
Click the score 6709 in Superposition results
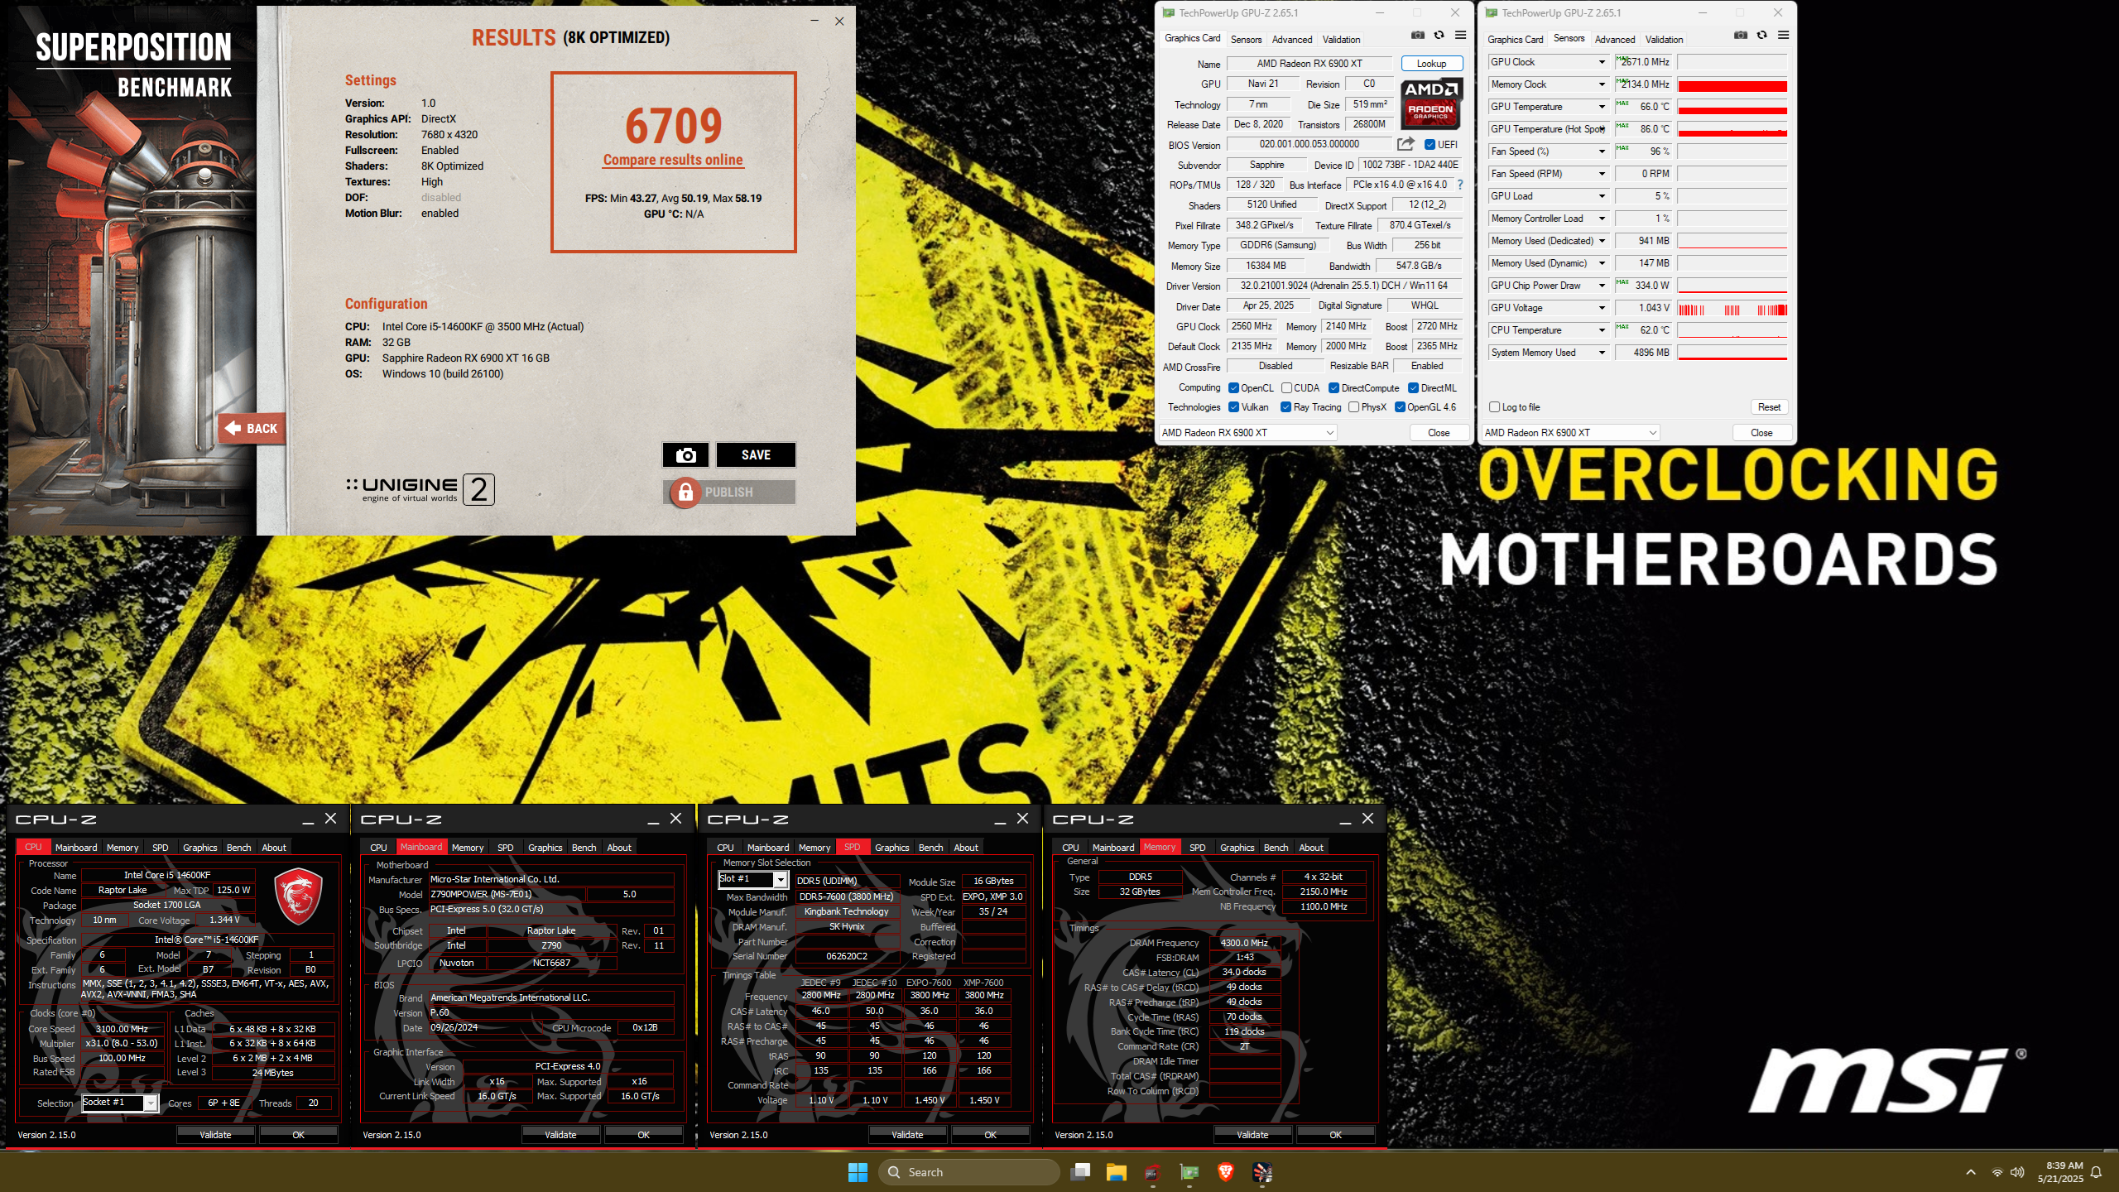click(x=673, y=126)
